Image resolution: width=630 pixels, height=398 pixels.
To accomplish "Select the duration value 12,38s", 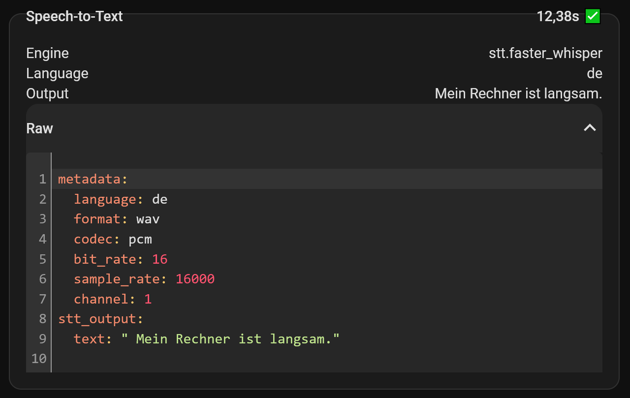I will pos(559,16).
